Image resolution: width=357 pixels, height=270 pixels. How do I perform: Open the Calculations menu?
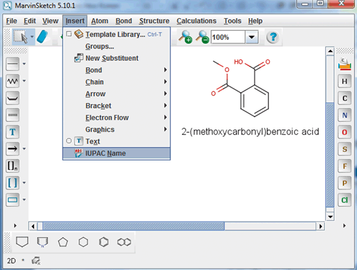[196, 21]
